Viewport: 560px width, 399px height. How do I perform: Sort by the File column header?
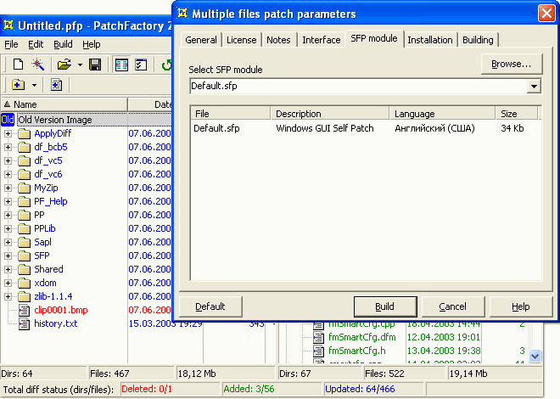point(231,114)
